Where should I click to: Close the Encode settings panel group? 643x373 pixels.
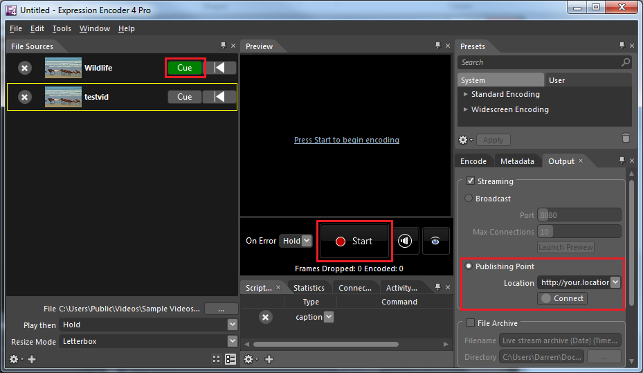(x=632, y=161)
